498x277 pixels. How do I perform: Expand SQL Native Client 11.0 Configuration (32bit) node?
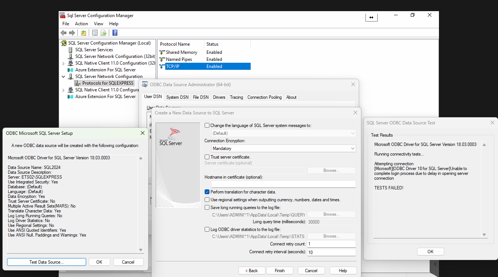click(x=64, y=63)
